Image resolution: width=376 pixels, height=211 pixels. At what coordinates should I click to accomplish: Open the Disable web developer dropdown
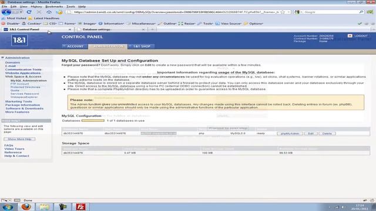click(11, 23)
